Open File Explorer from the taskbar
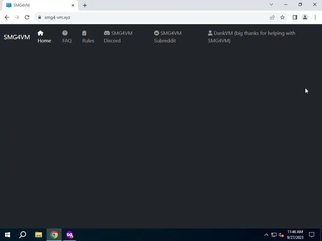The width and height of the screenshot is (322, 241). coord(38,235)
